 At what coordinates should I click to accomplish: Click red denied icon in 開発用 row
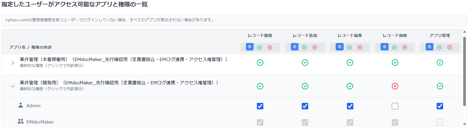click(395, 86)
